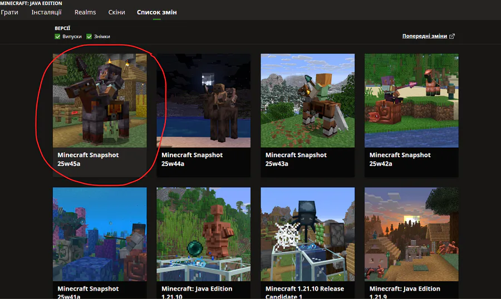Toggle the Випуски checkbox

[x=57, y=36]
